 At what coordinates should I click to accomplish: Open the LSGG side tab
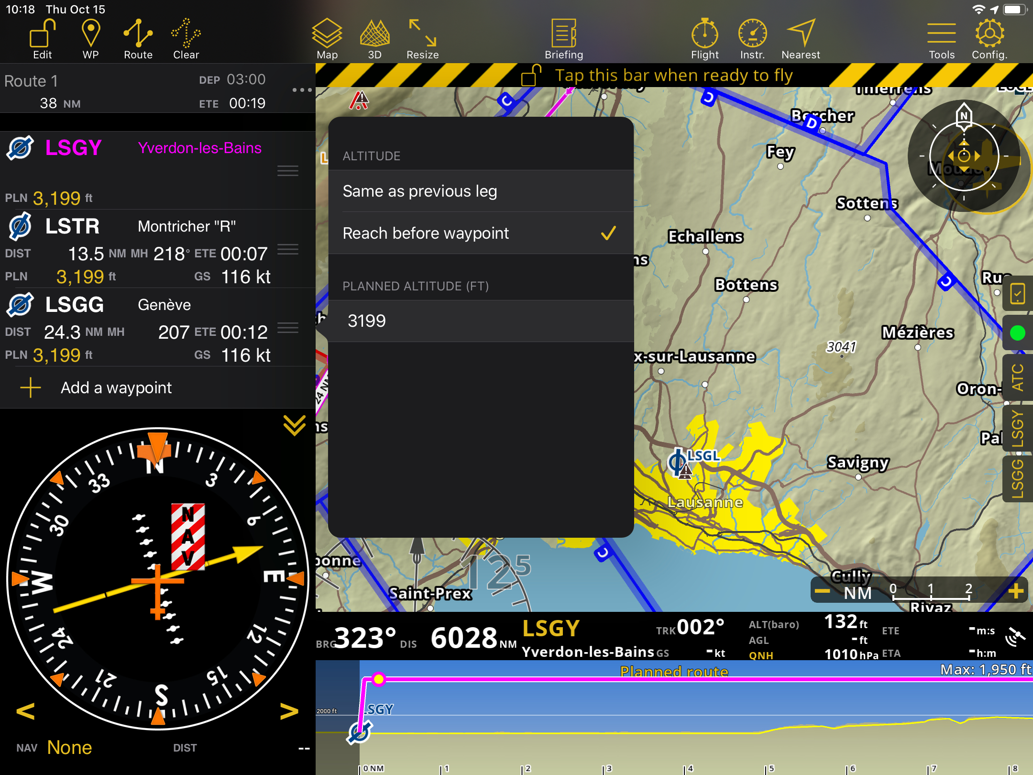[x=1018, y=478]
